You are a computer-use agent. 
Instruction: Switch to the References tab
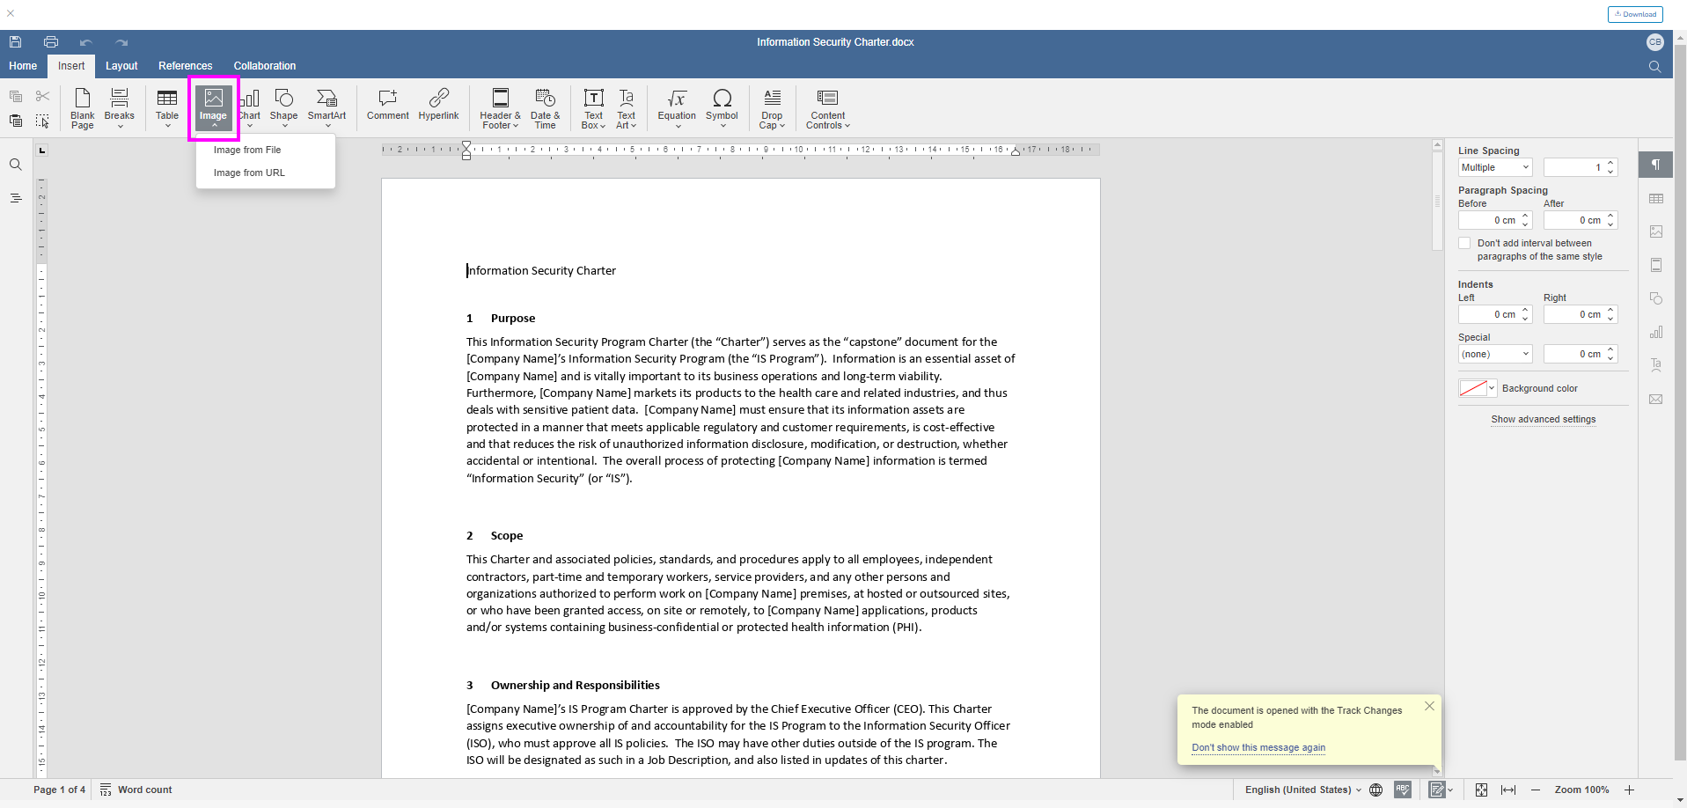pos(185,66)
